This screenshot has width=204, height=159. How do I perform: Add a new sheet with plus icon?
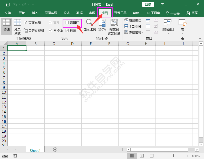(55, 150)
